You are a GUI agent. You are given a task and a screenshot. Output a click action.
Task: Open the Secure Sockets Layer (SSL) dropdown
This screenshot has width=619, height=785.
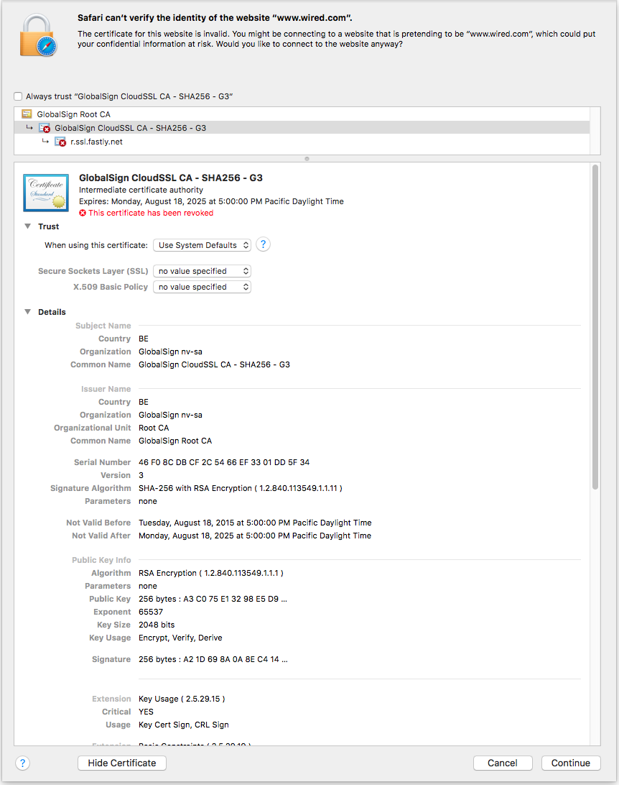202,271
